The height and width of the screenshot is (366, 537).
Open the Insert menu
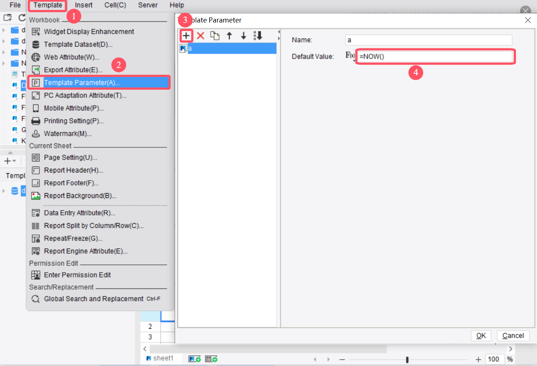[84, 5]
